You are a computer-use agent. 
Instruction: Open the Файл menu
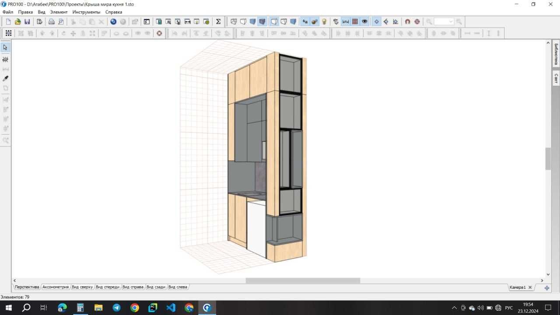click(x=7, y=12)
